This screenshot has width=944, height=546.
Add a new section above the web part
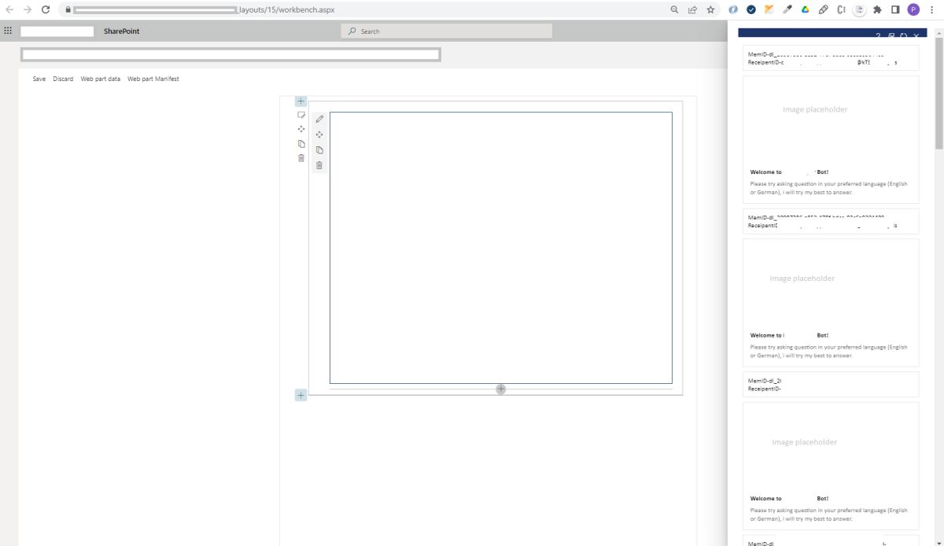301,101
